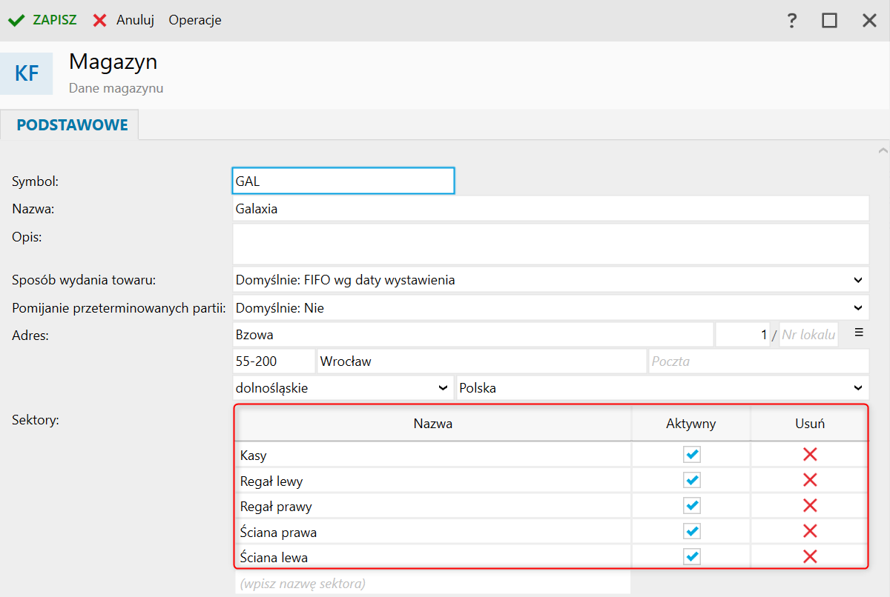
Task: Click the red delete X for Kasy sector
Action: coord(810,455)
